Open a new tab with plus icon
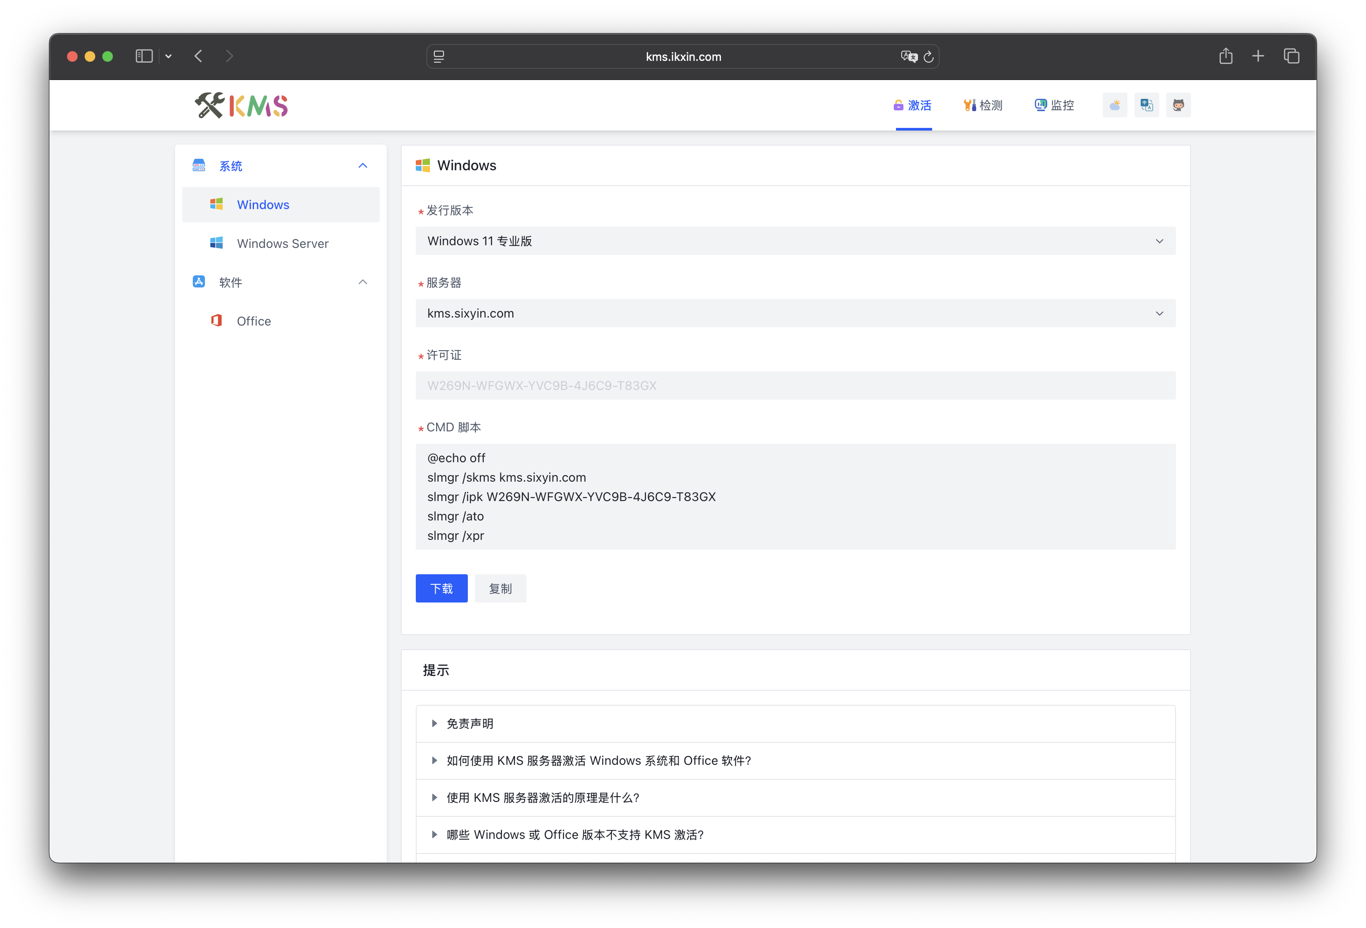The height and width of the screenshot is (928, 1366). pyautogui.click(x=1258, y=56)
